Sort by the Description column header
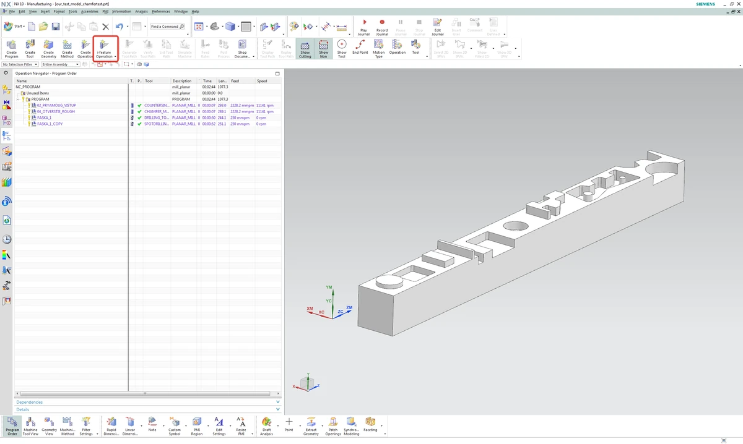This screenshot has width=743, height=444. pos(186,81)
